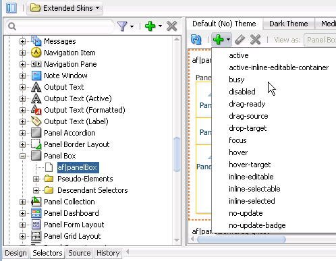
Task: Expand the Note Window node
Action: tap(22, 76)
